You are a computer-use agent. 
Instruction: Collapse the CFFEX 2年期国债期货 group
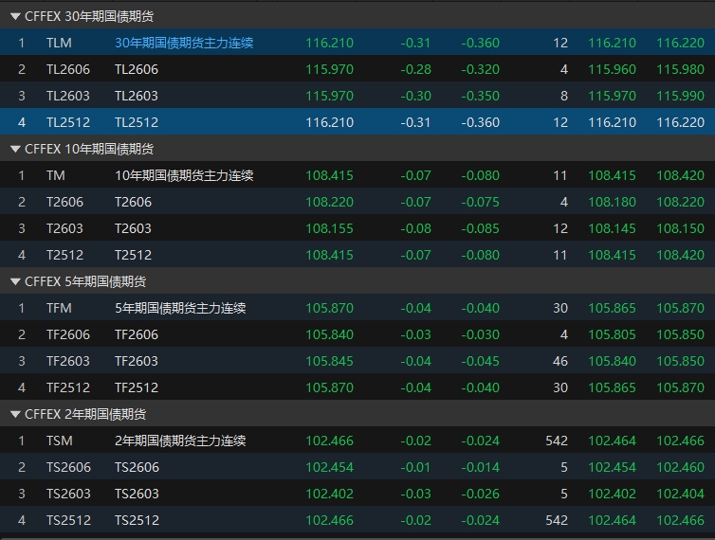15,414
